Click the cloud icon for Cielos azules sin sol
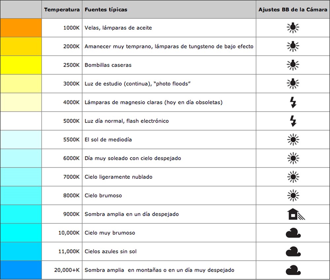 click(293, 251)
